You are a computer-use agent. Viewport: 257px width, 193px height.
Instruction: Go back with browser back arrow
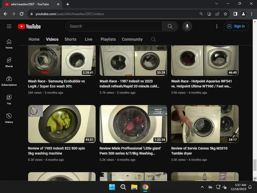pos(6,14)
